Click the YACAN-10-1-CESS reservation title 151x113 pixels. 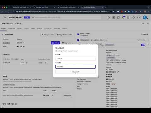[x=11, y=24]
